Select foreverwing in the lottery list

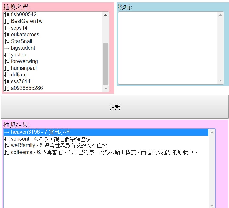53,61
